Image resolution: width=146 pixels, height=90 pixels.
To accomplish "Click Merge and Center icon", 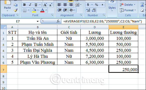I will 77,5.
